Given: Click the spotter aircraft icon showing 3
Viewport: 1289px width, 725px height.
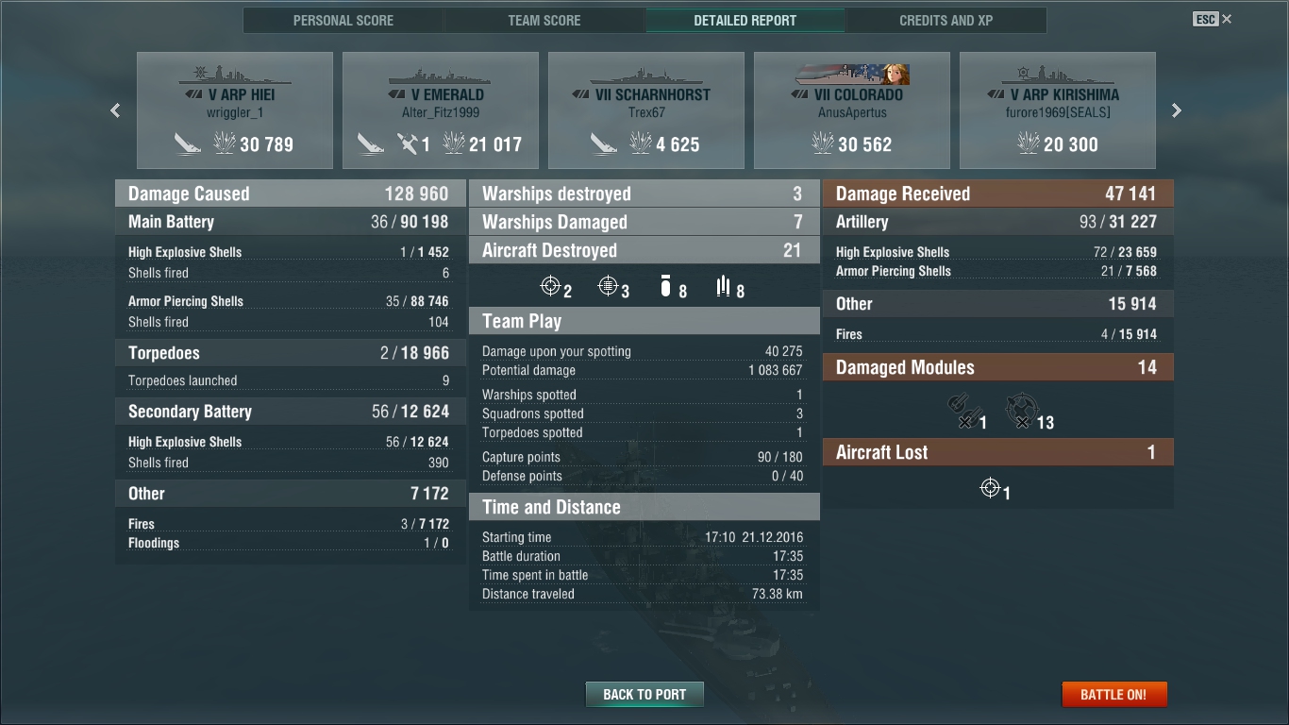Looking at the screenshot, I should pyautogui.click(x=608, y=285).
